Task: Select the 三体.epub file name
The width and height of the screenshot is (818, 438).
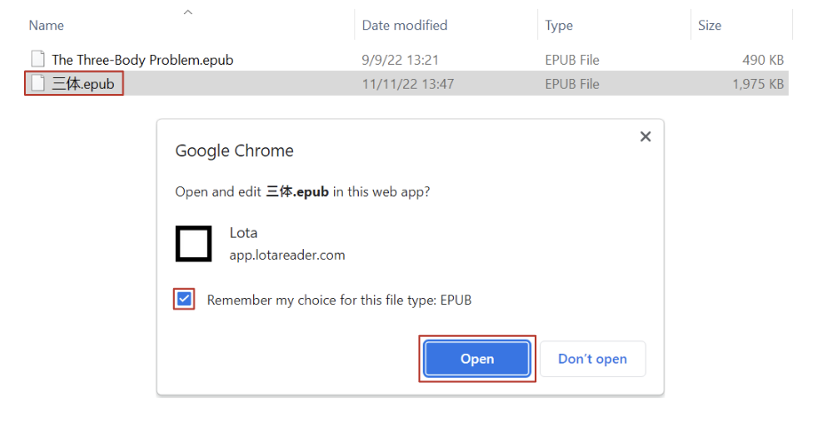Action: [83, 84]
